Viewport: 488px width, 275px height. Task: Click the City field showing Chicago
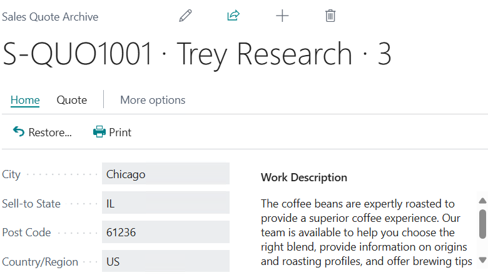point(165,174)
